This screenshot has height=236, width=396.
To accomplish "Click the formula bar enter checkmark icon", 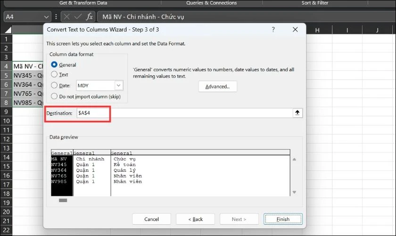I will [x=78, y=17].
